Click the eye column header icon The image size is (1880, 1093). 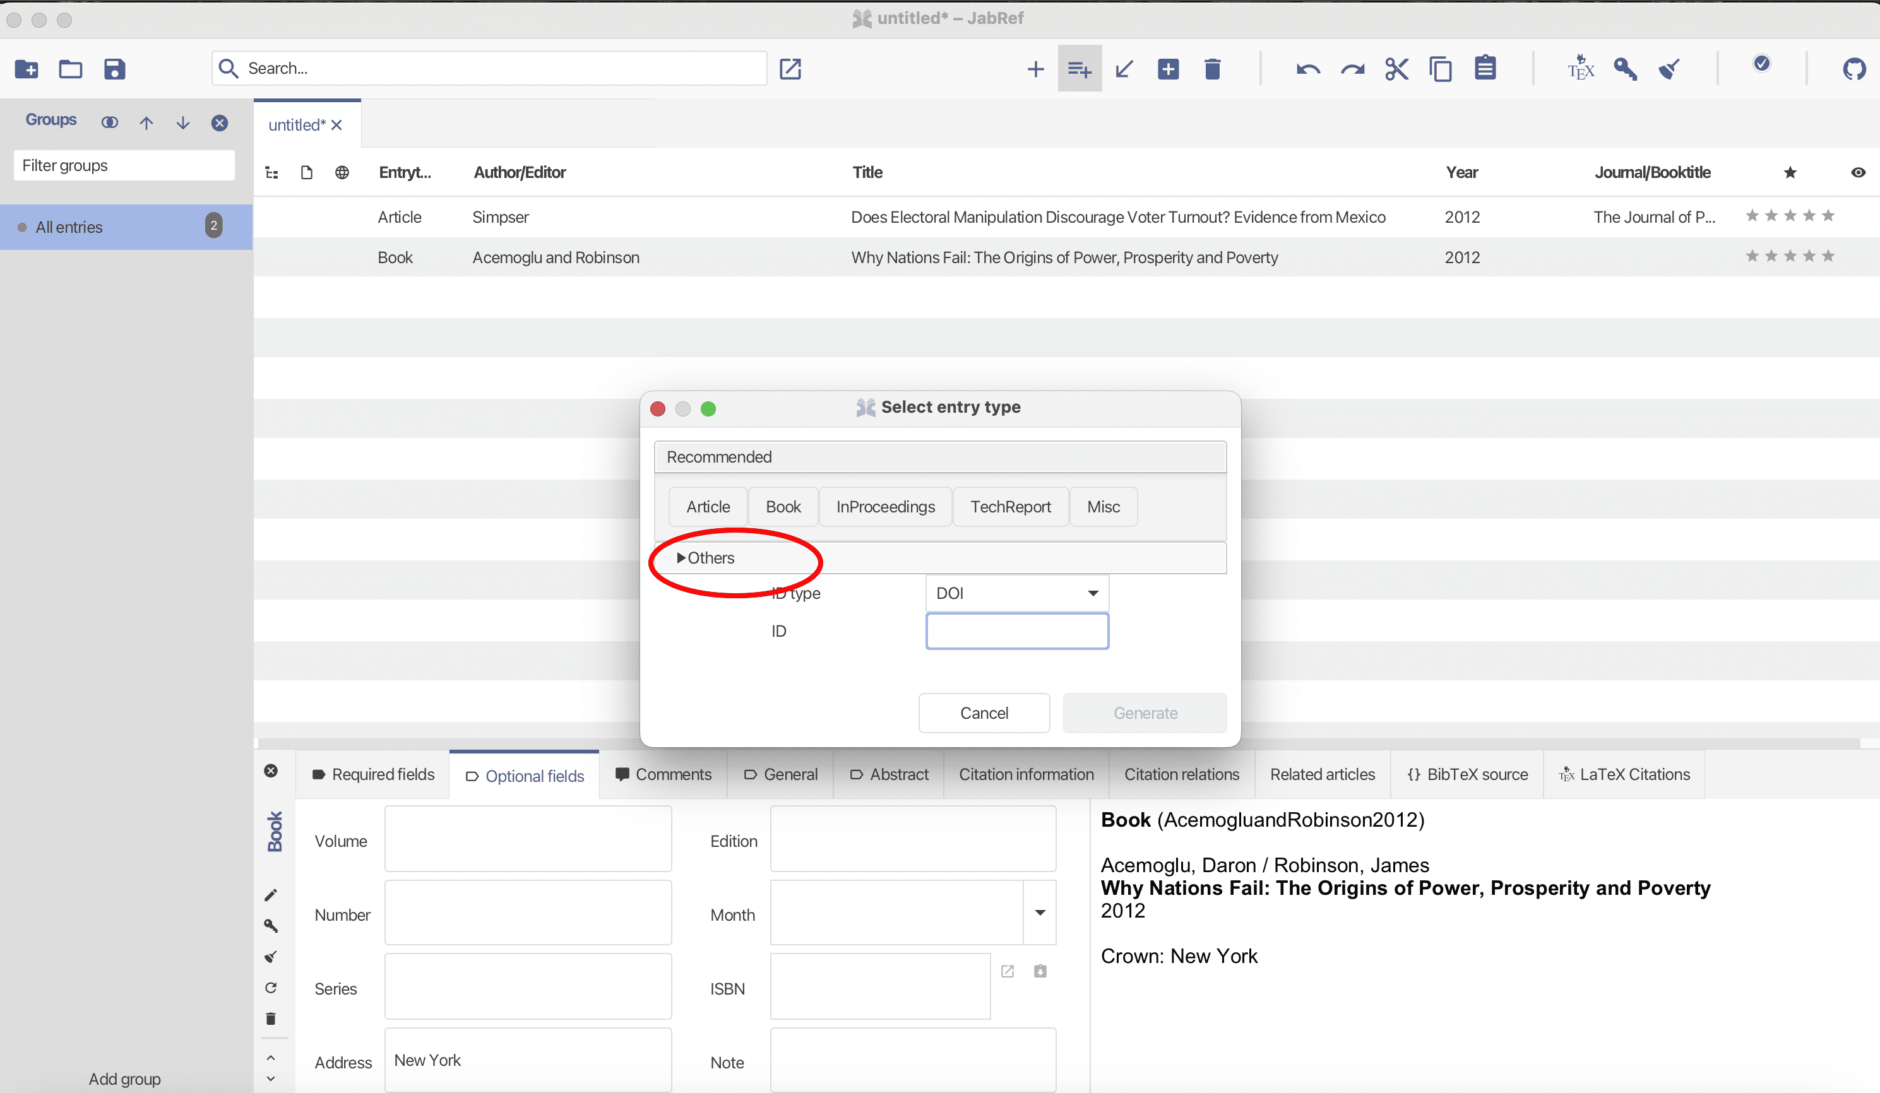click(1858, 173)
